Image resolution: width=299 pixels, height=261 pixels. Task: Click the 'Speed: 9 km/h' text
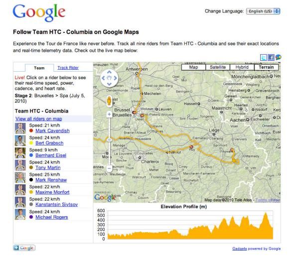coord(43,150)
